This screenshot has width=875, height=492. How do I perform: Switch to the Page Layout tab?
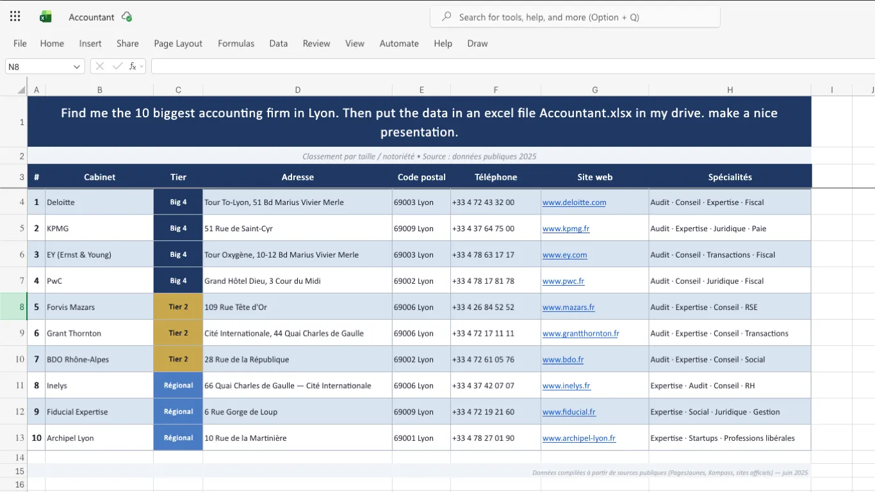click(x=178, y=44)
